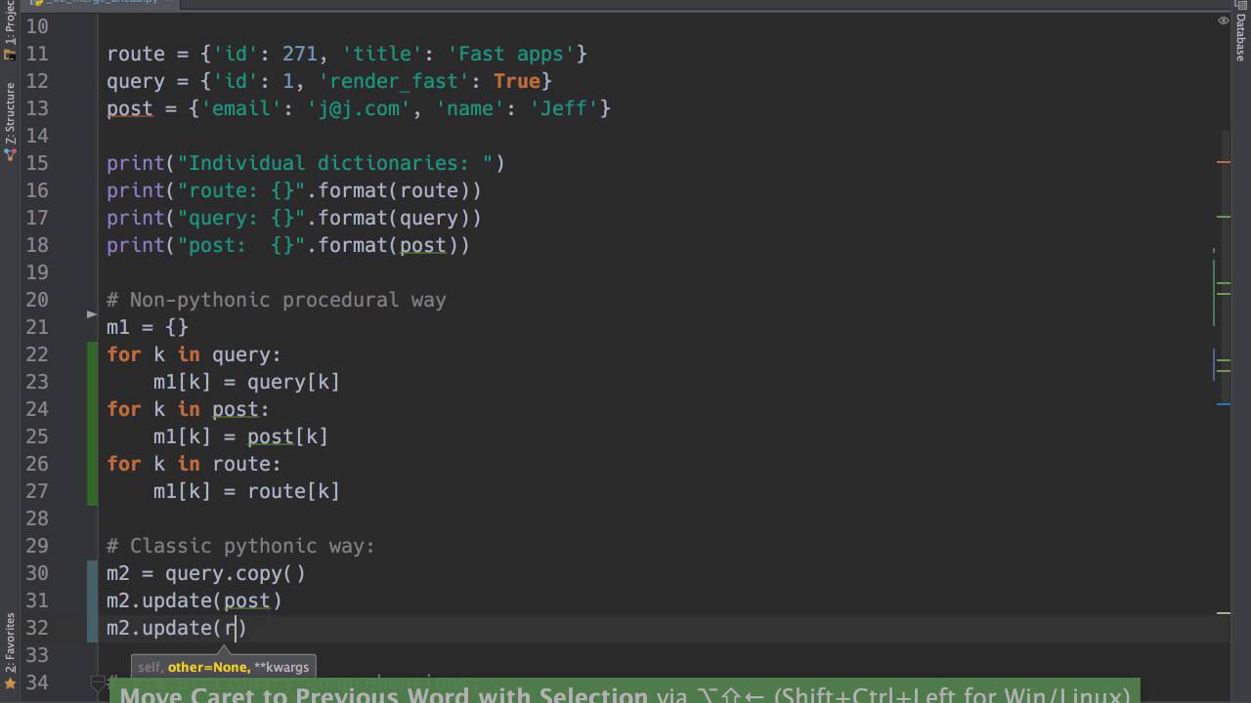Click 'm1 = {}' on line 21
The height and width of the screenshot is (703, 1251).
click(x=148, y=327)
